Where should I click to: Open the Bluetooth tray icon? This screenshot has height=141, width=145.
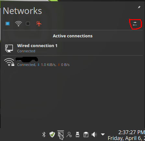click(44, 135)
